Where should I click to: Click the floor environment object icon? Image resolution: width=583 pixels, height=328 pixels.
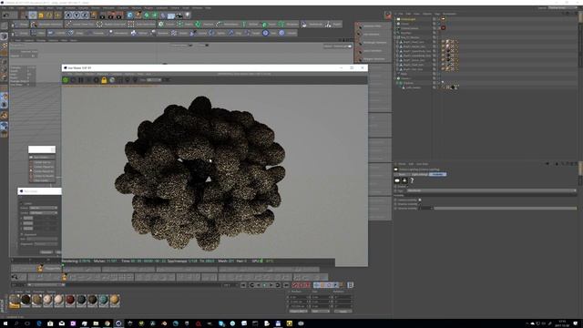(x=171, y=15)
